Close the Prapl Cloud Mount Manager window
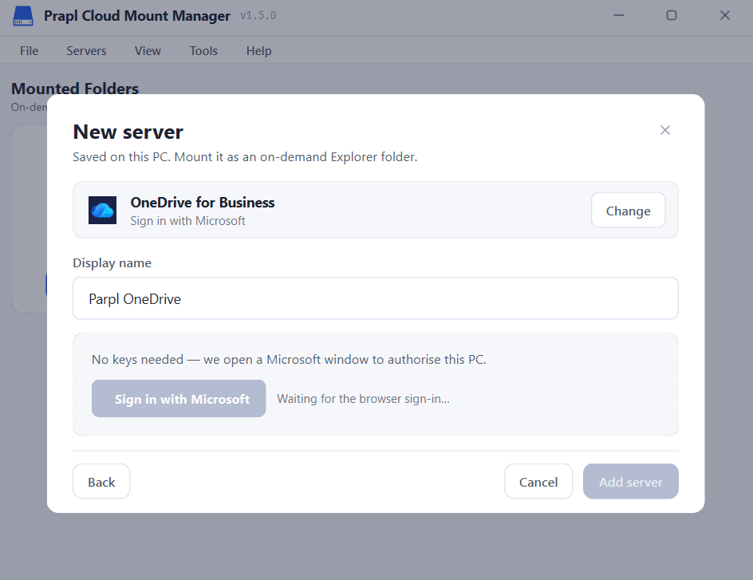Viewport: 753px width, 580px height. coord(724,15)
